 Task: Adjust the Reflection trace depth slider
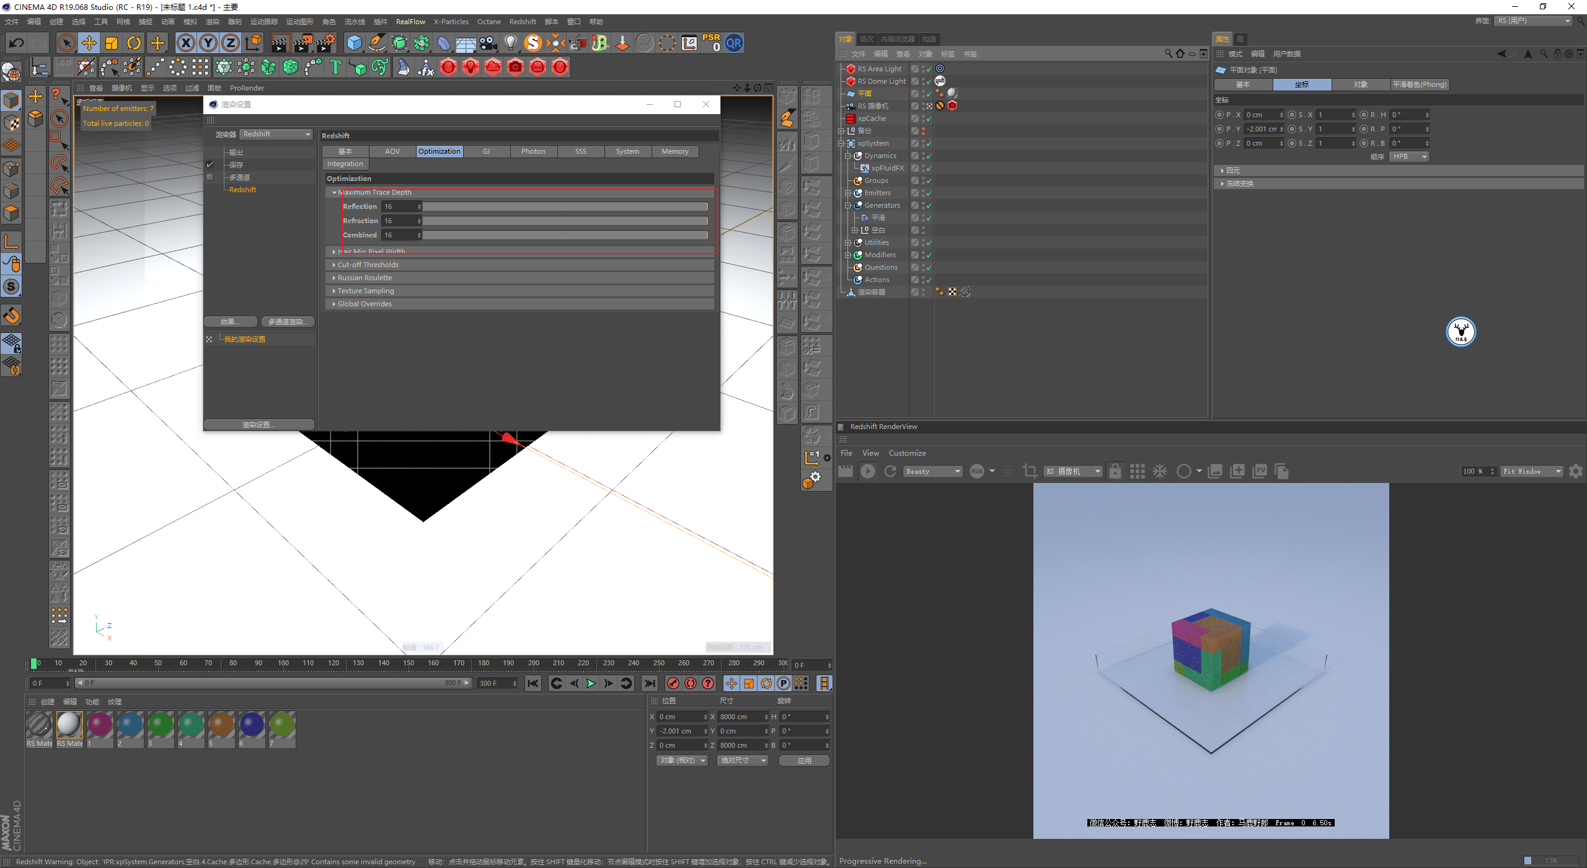[x=564, y=206]
